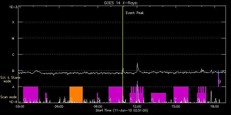231x115 pixels.
Task: Select observation block 6
Action: pyautogui.click(x=159, y=98)
